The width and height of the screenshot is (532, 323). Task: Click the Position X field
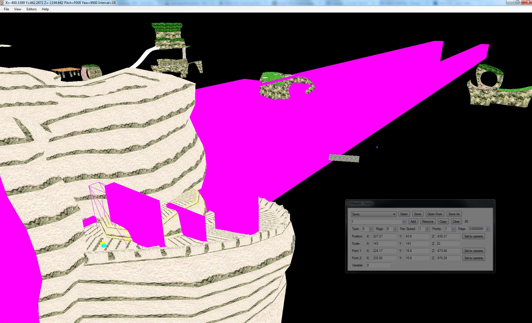coord(384,236)
